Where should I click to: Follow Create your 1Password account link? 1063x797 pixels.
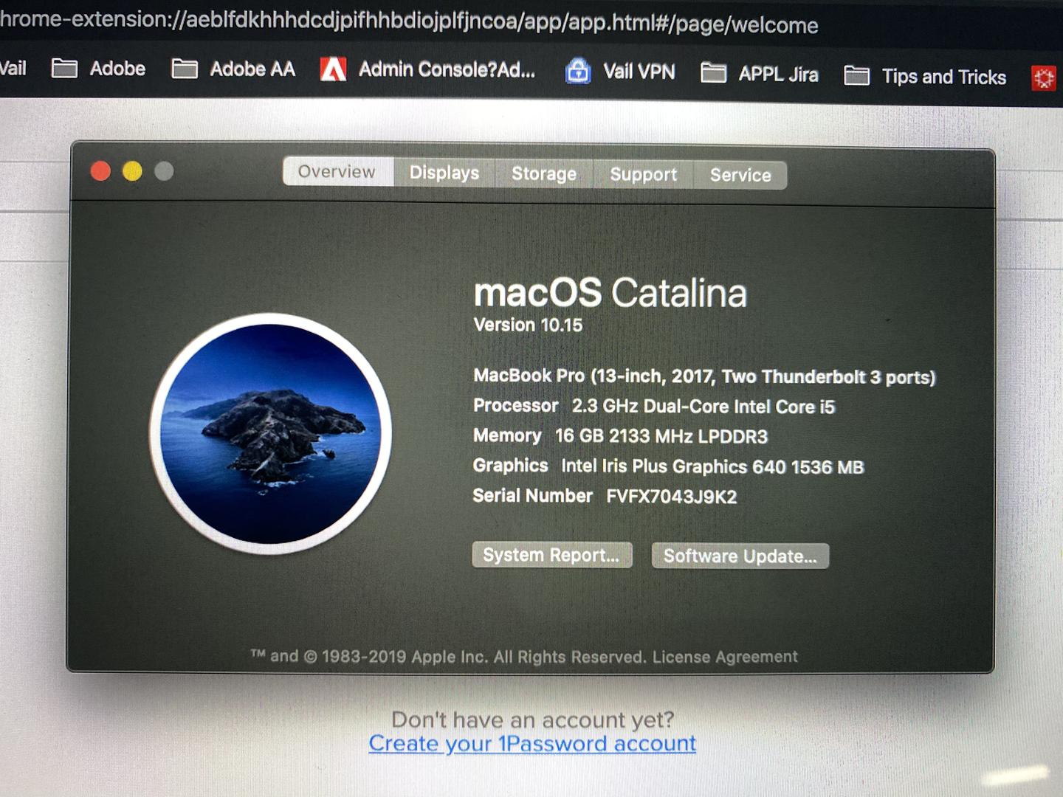point(532,743)
